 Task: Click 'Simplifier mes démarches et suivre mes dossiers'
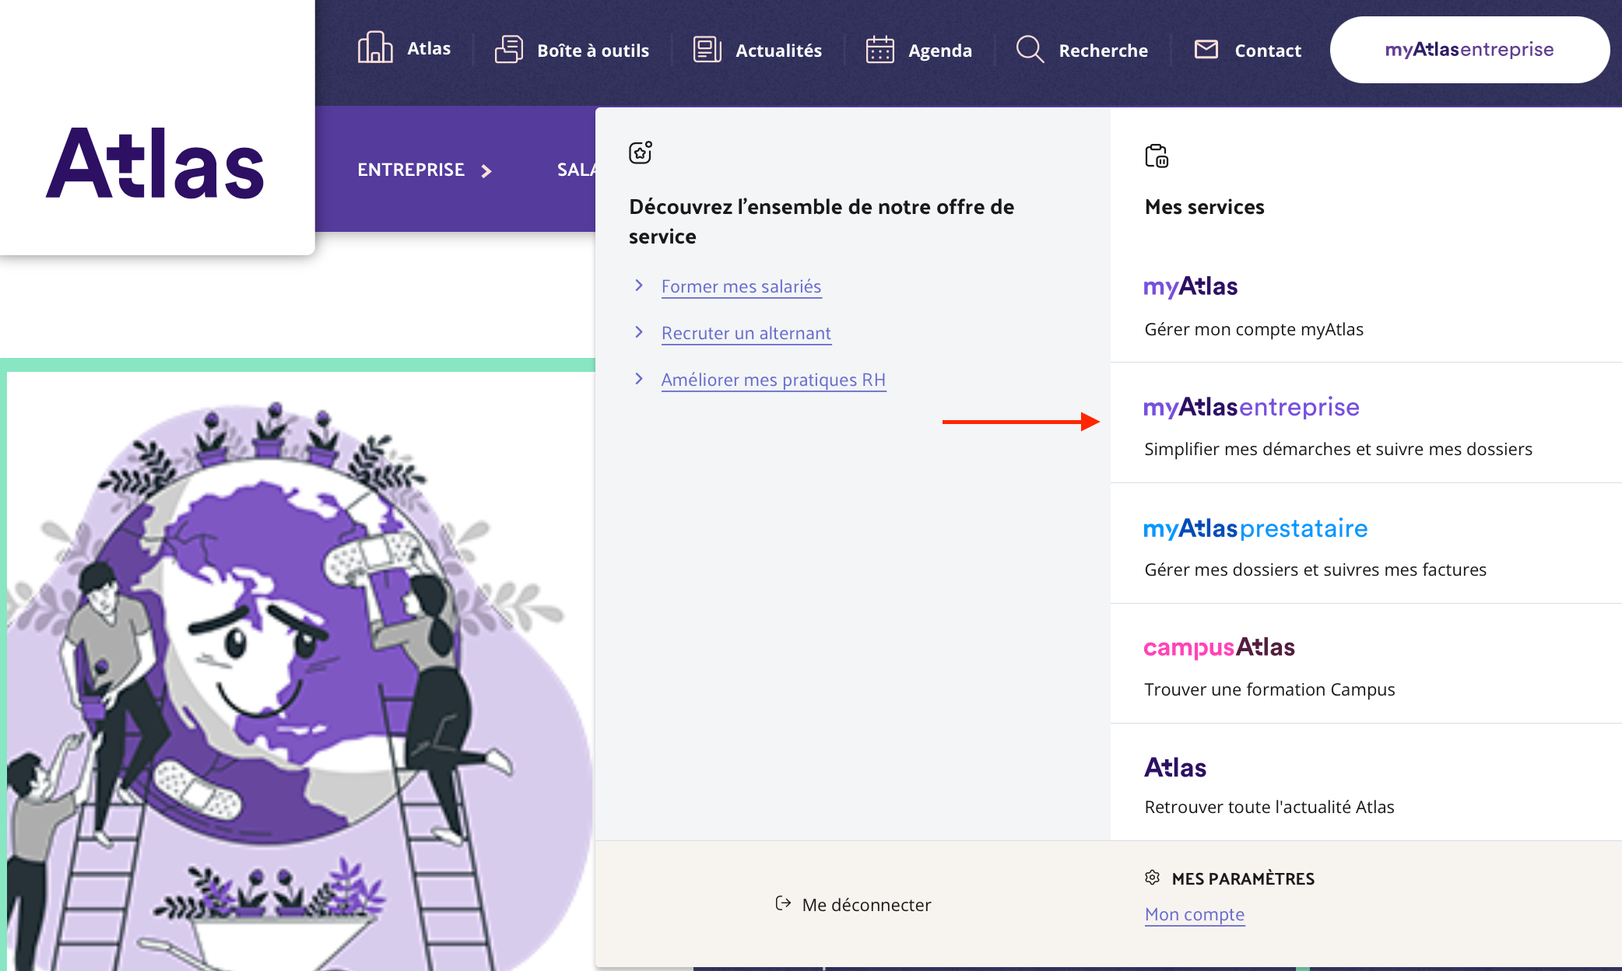(1338, 449)
